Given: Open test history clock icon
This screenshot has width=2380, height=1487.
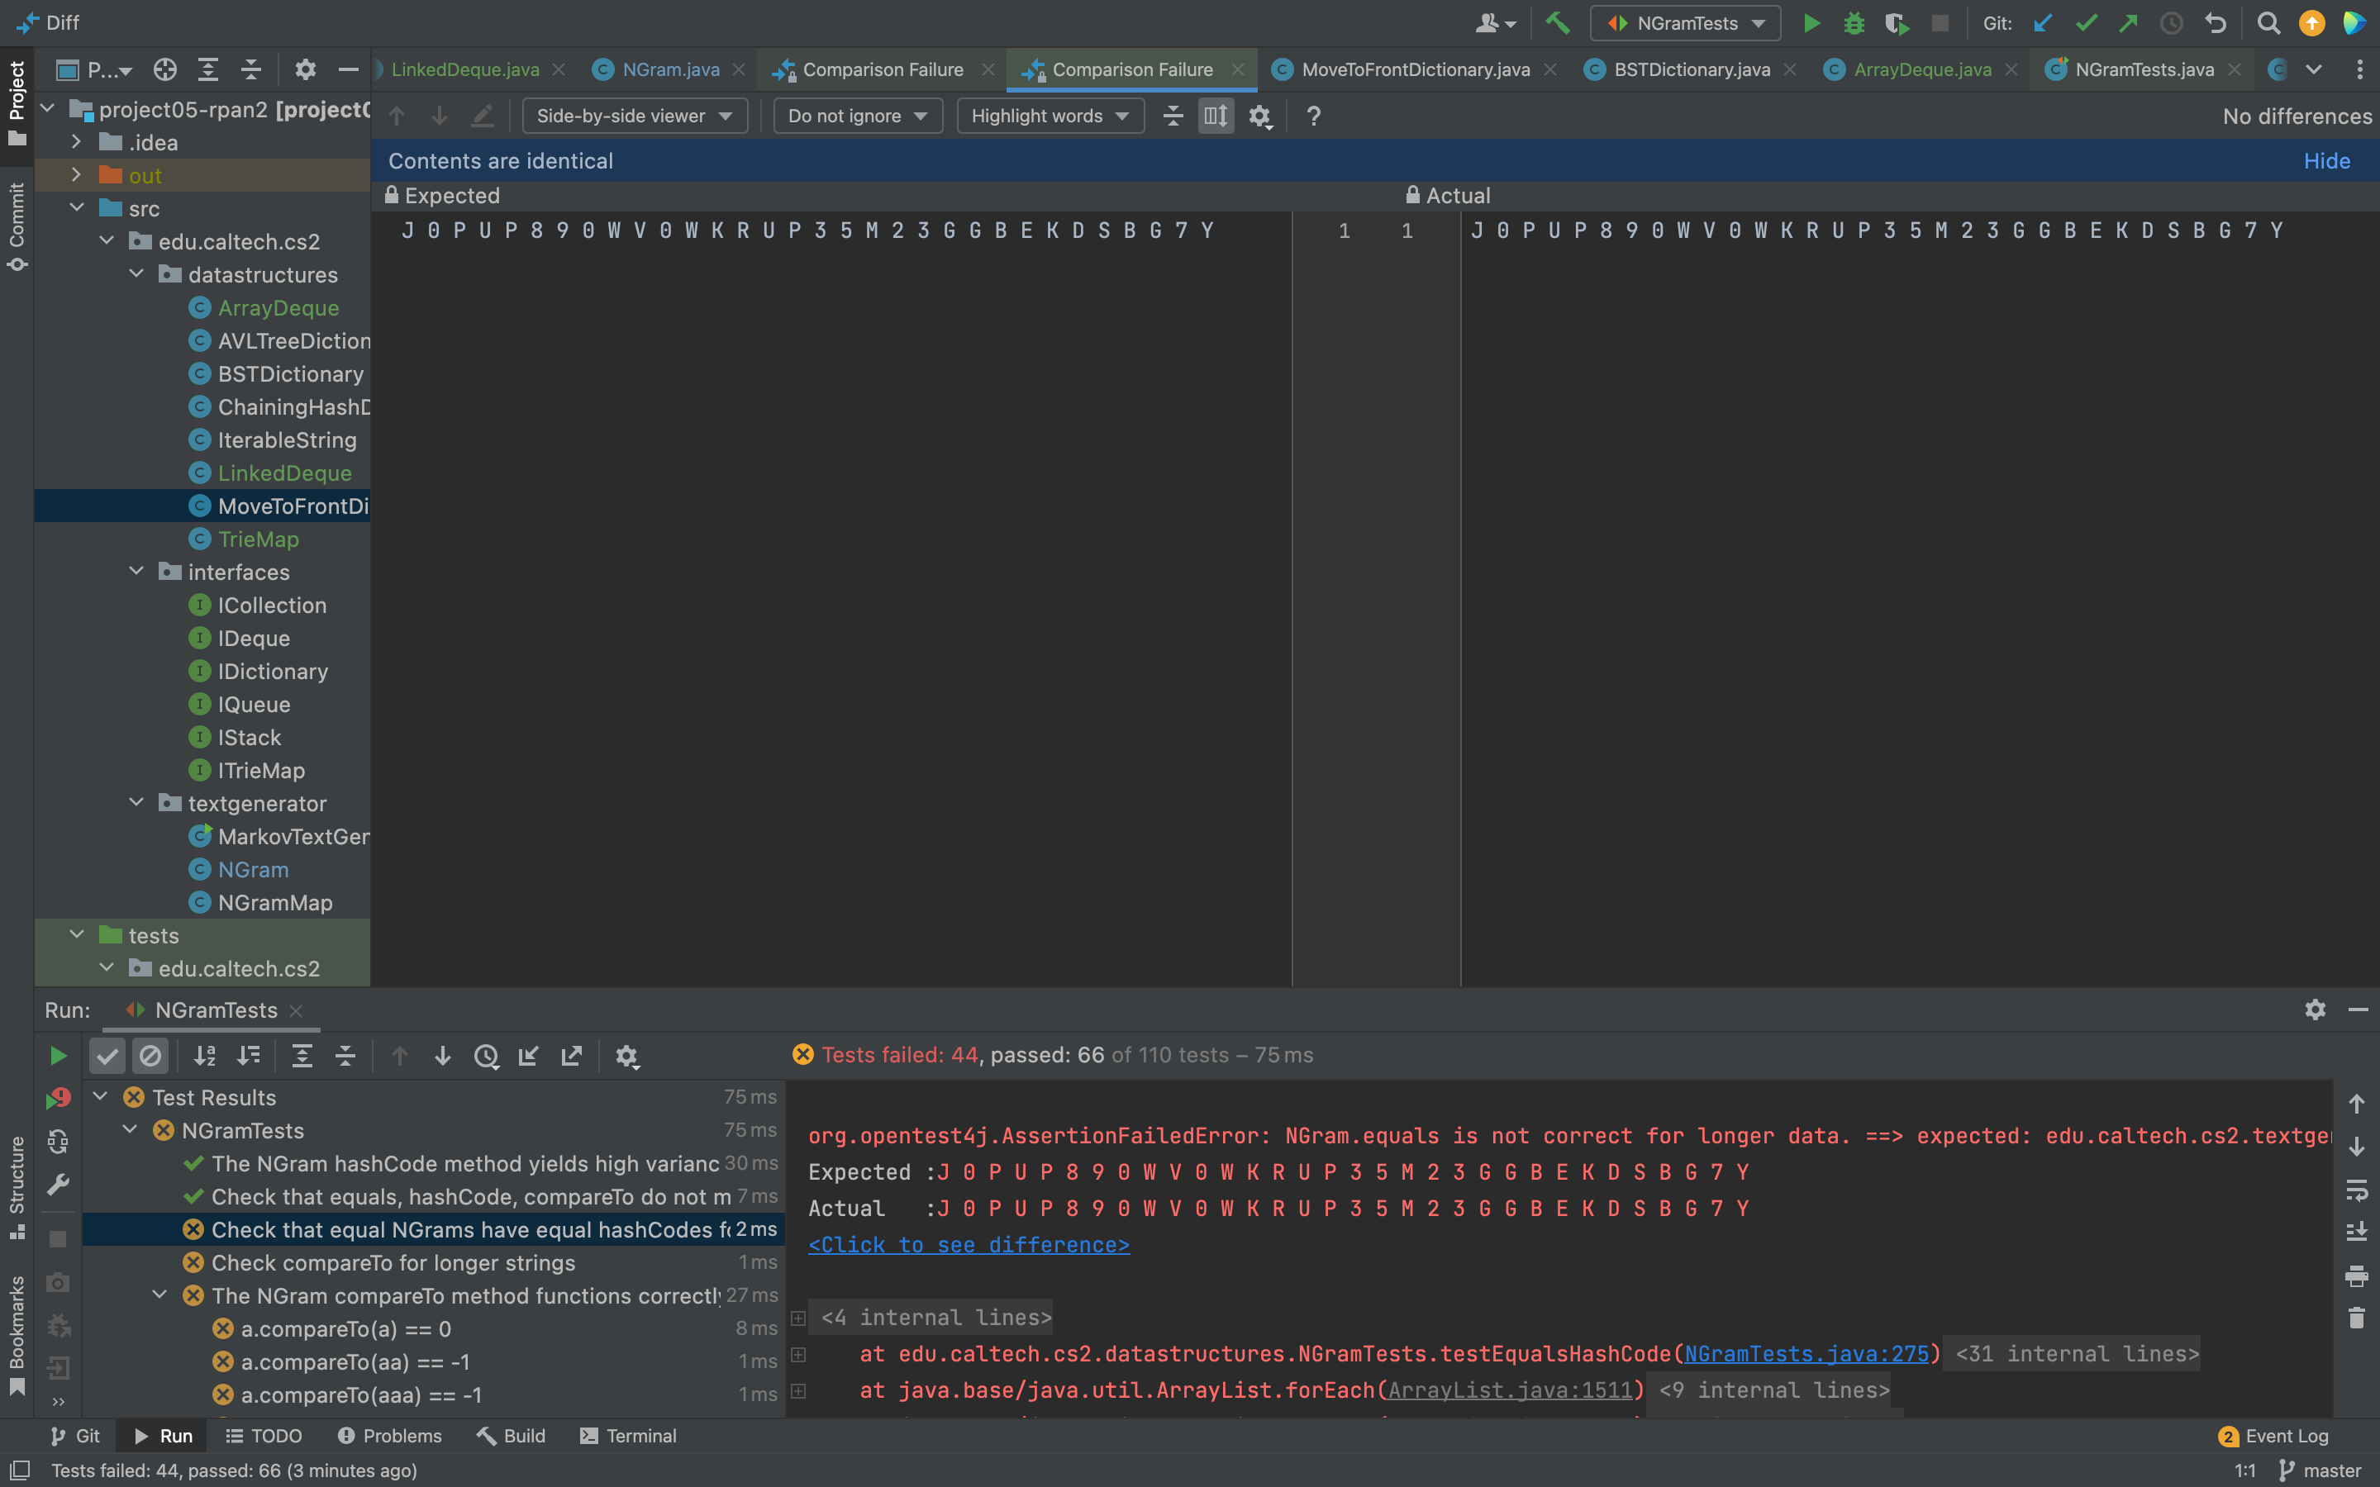Looking at the screenshot, I should coord(486,1055).
